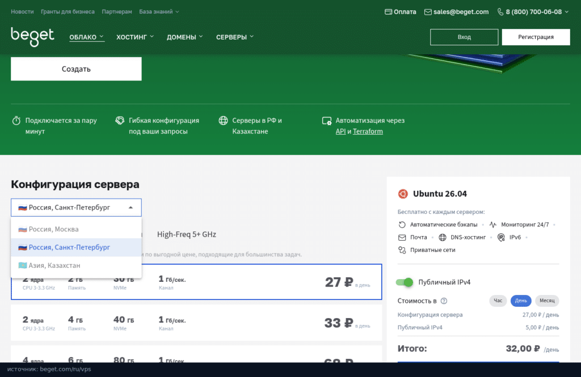
Task: Choose Россия, Москва location option
Action: pyautogui.click(x=77, y=229)
